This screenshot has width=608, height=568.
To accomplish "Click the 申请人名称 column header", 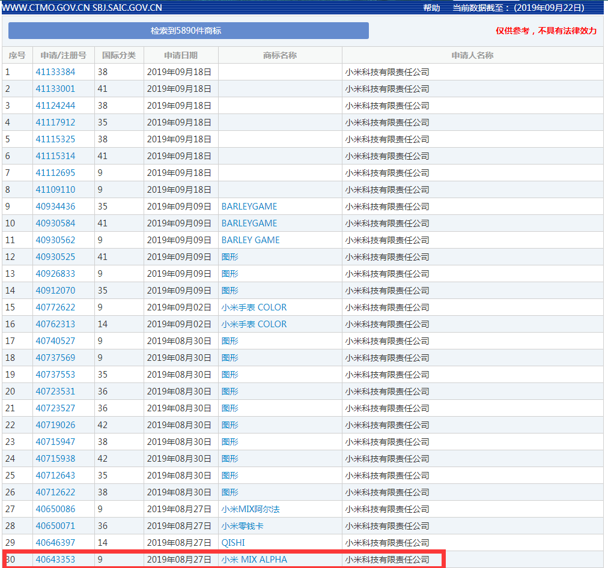I will (472, 55).
